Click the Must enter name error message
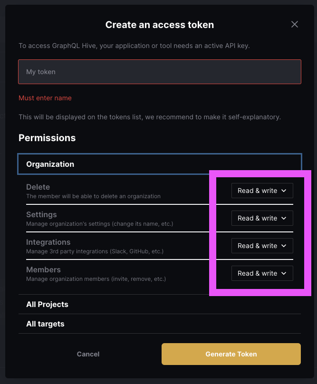The width and height of the screenshot is (317, 384). (x=45, y=98)
